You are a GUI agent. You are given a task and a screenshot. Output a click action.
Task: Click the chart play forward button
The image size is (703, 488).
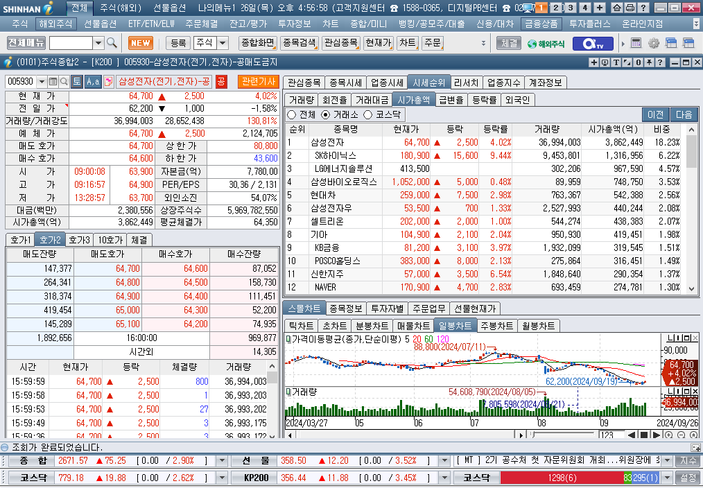[x=656, y=435]
